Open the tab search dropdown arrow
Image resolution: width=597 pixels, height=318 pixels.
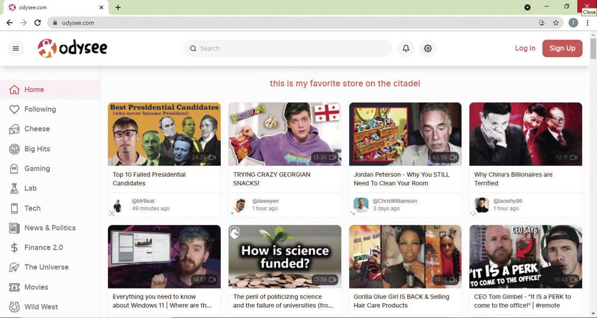point(527,7)
